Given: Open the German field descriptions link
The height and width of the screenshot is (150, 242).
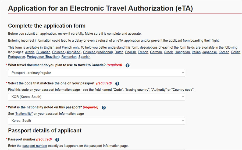Looking at the screenshot, I should click(156, 52).
